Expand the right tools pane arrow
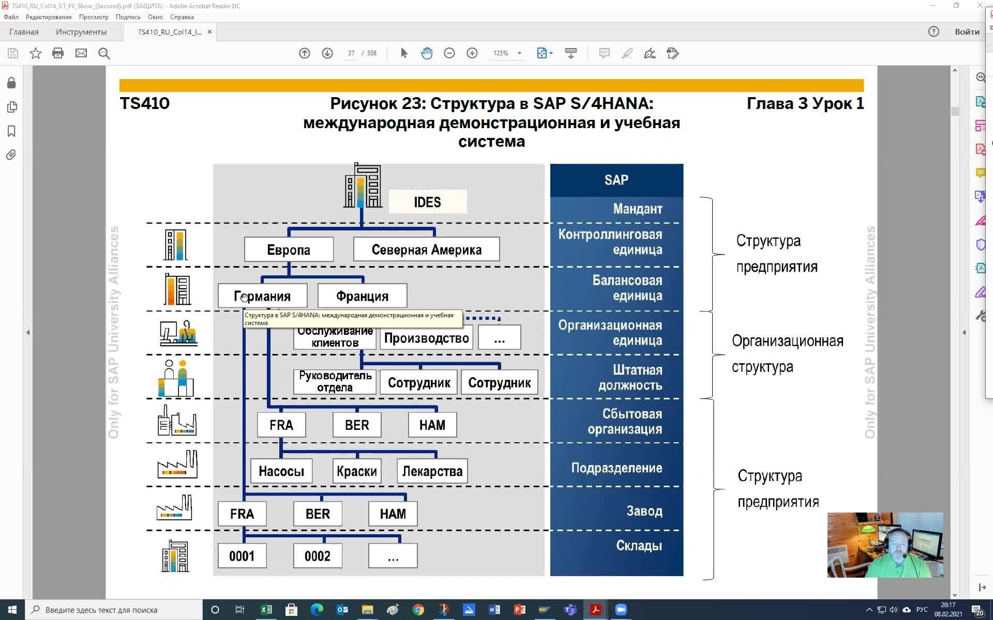This screenshot has height=620, width=993. [x=964, y=332]
